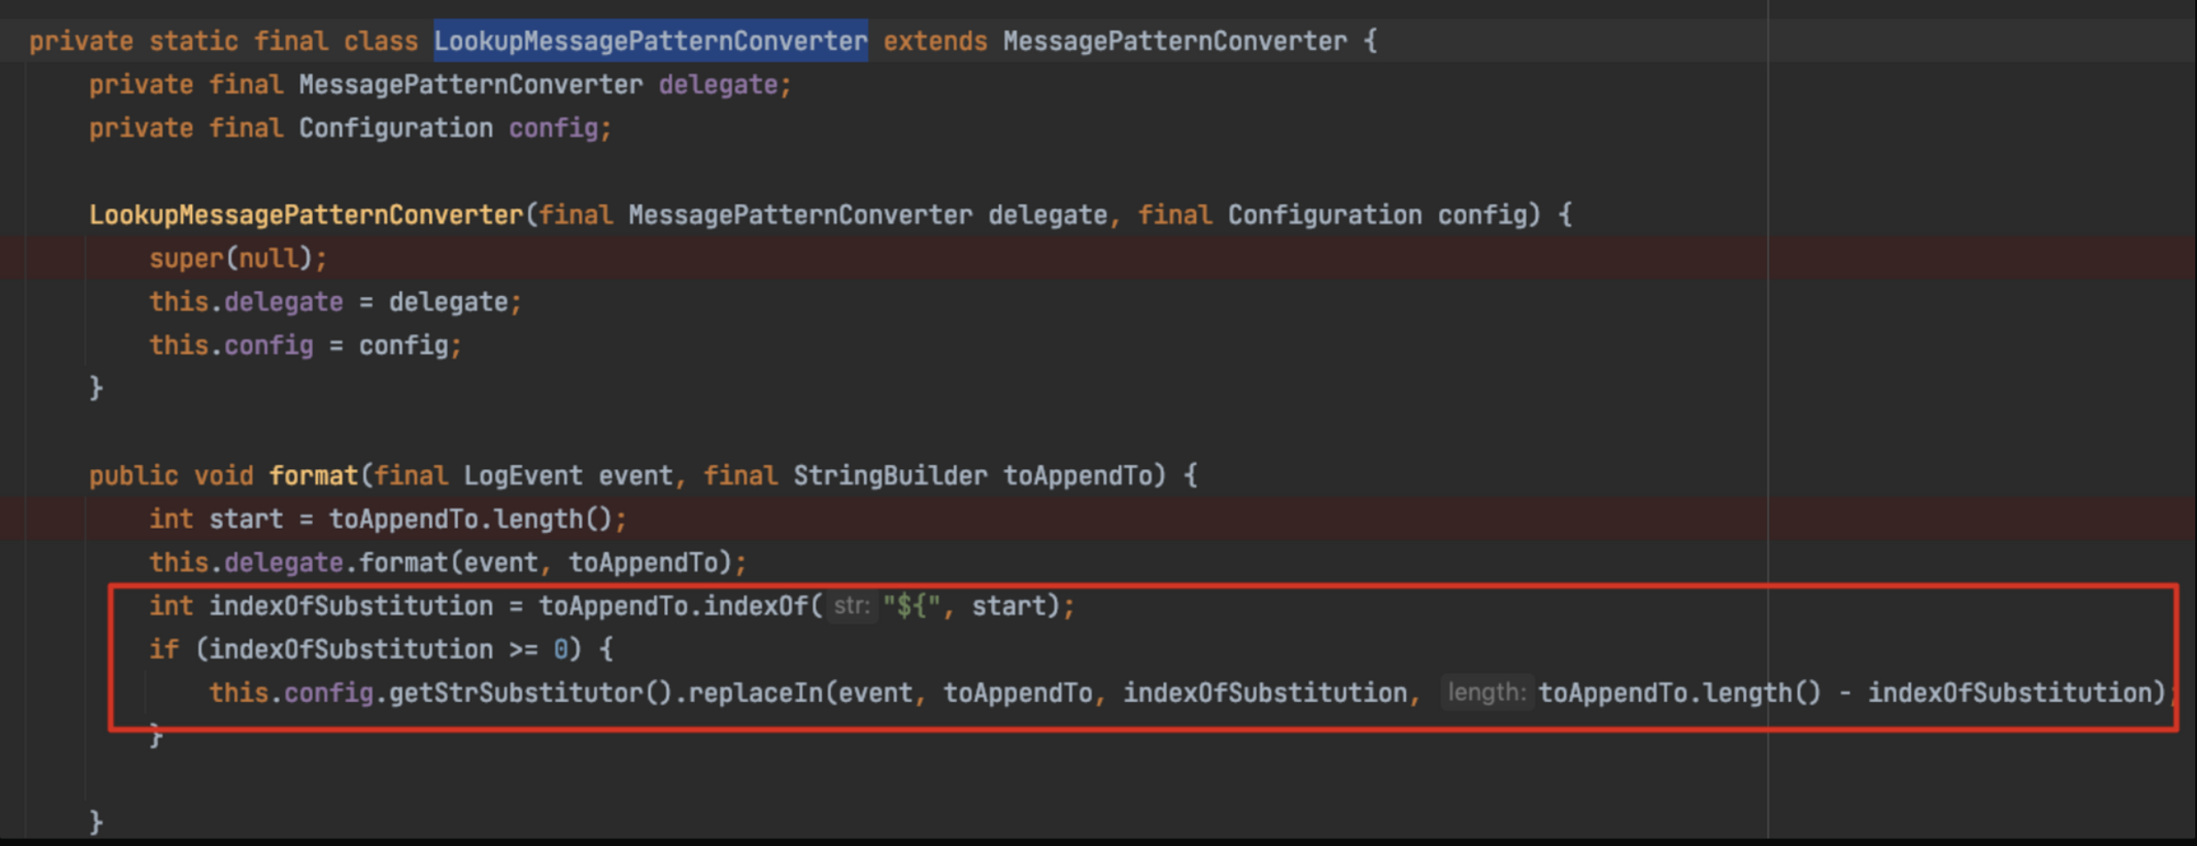The height and width of the screenshot is (846, 2197).
Task: Click the 'this.delegate = delegate' assignment line
Action: point(334,302)
